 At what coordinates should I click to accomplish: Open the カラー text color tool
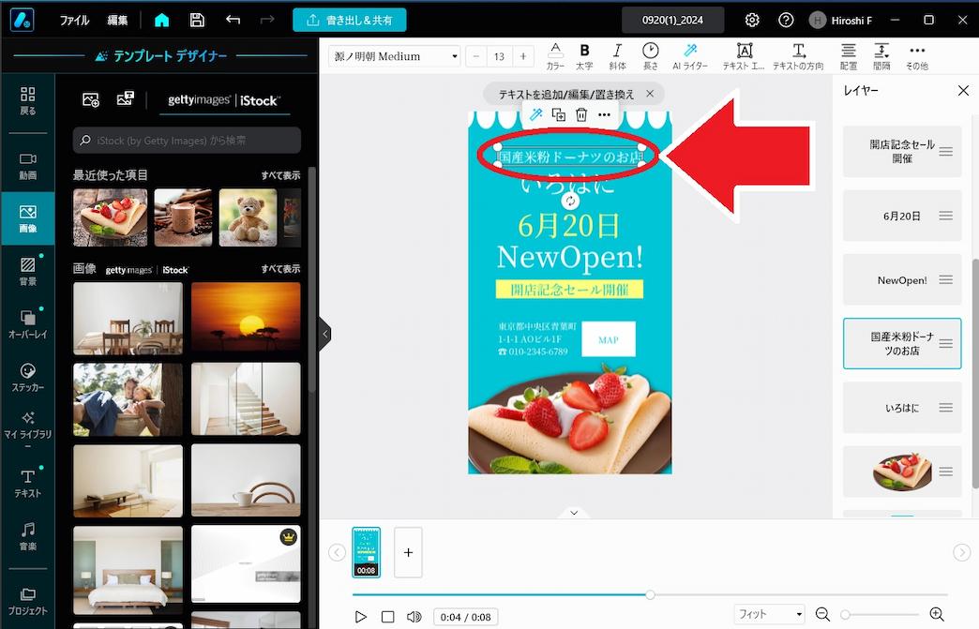(556, 54)
